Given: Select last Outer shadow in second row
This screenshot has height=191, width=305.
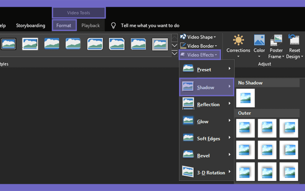Looking at the screenshot, I should [x=289, y=150].
